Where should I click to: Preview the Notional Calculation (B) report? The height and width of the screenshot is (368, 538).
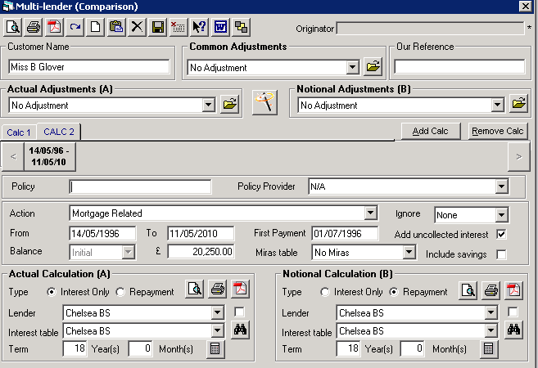click(x=468, y=290)
